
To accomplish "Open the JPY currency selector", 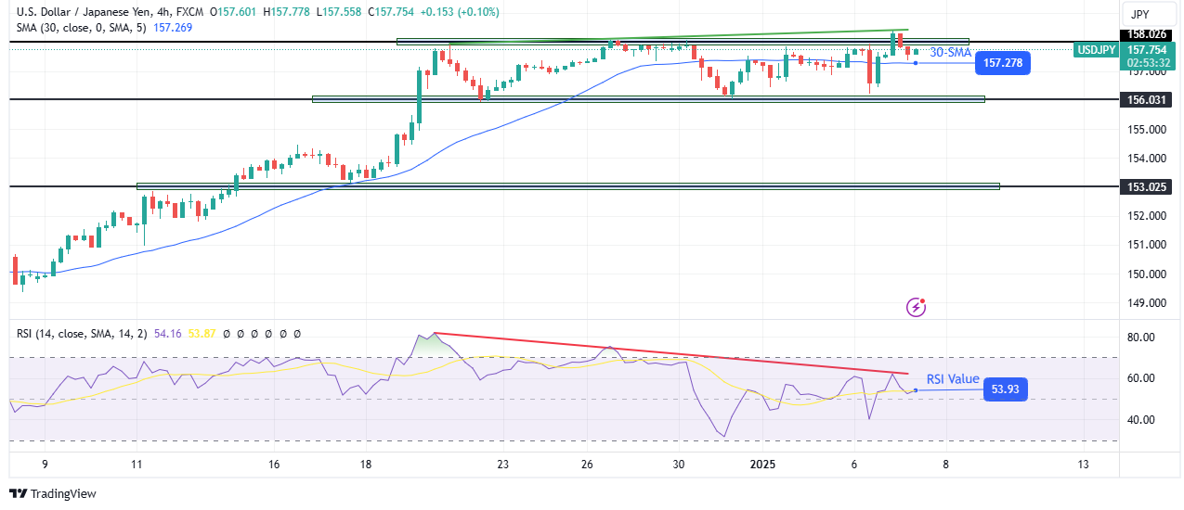I will [1149, 14].
